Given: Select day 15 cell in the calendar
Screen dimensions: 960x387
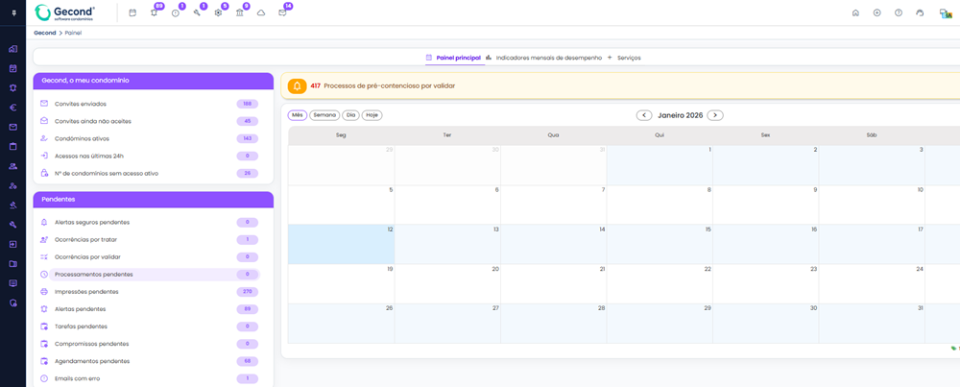Looking at the screenshot, I should pos(660,244).
